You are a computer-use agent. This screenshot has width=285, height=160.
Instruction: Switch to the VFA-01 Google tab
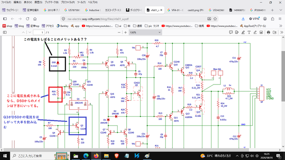(175, 10)
